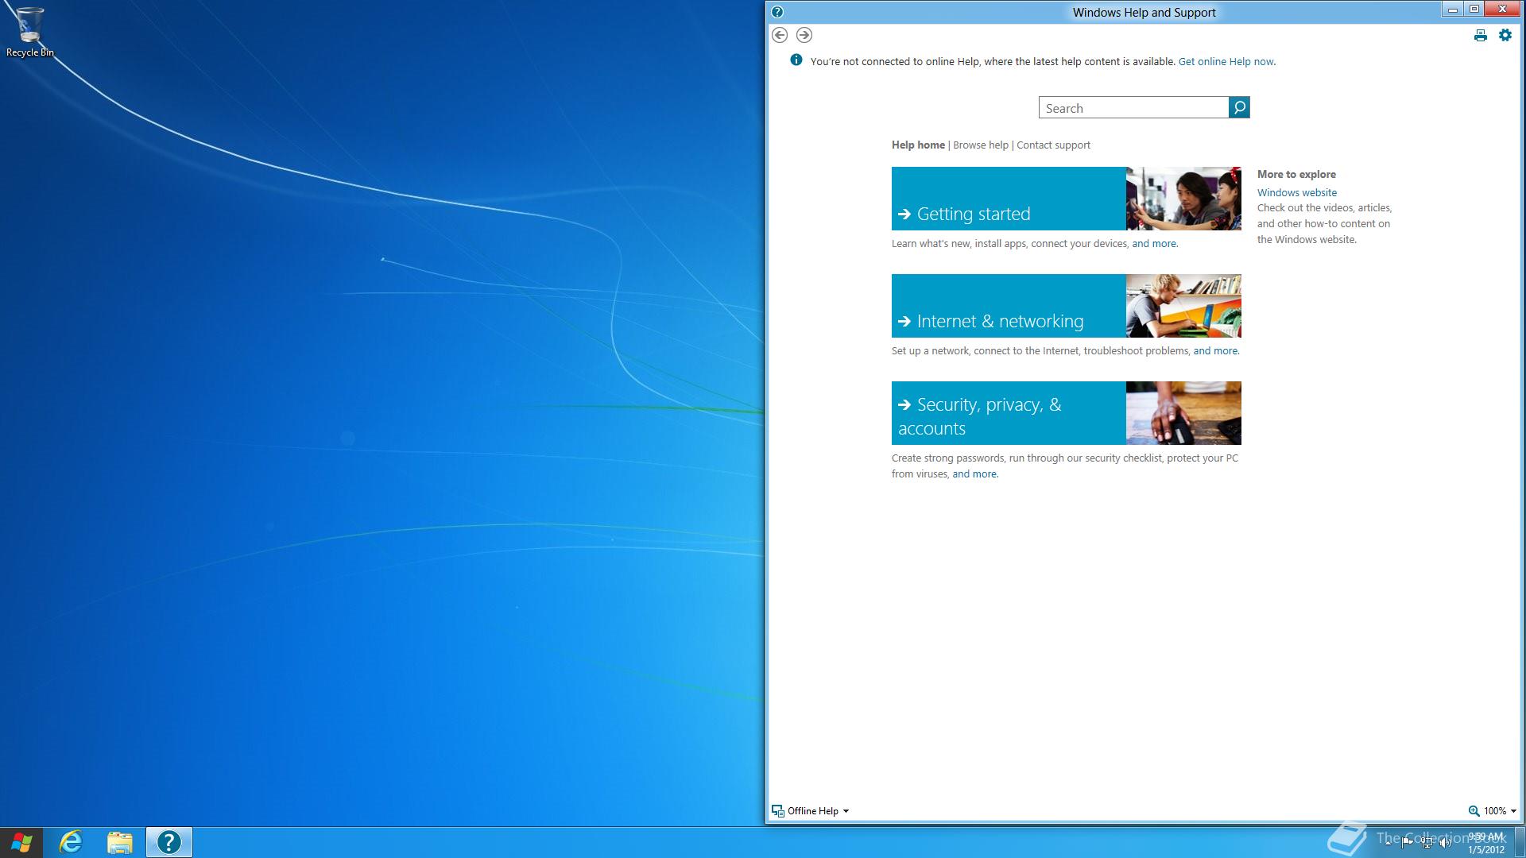
Task: Click the search magnifier button
Action: coord(1239,107)
